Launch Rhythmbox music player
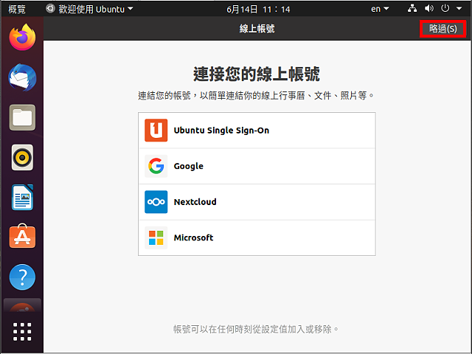The image size is (472, 354). tap(22, 157)
